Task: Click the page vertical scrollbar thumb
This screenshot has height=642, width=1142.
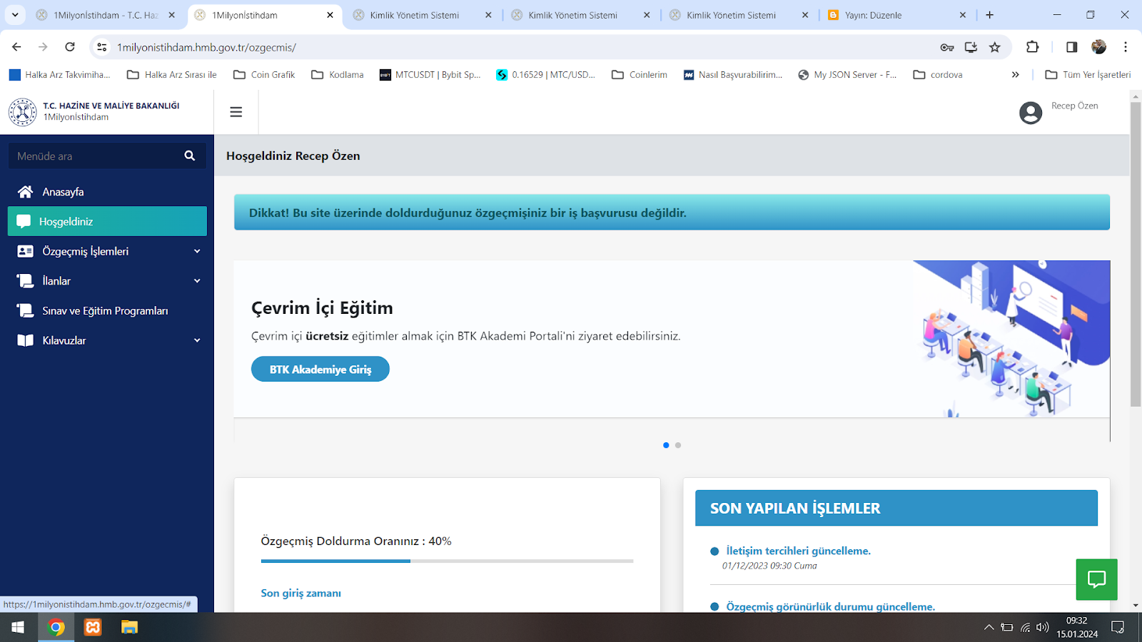Action: (x=1136, y=255)
